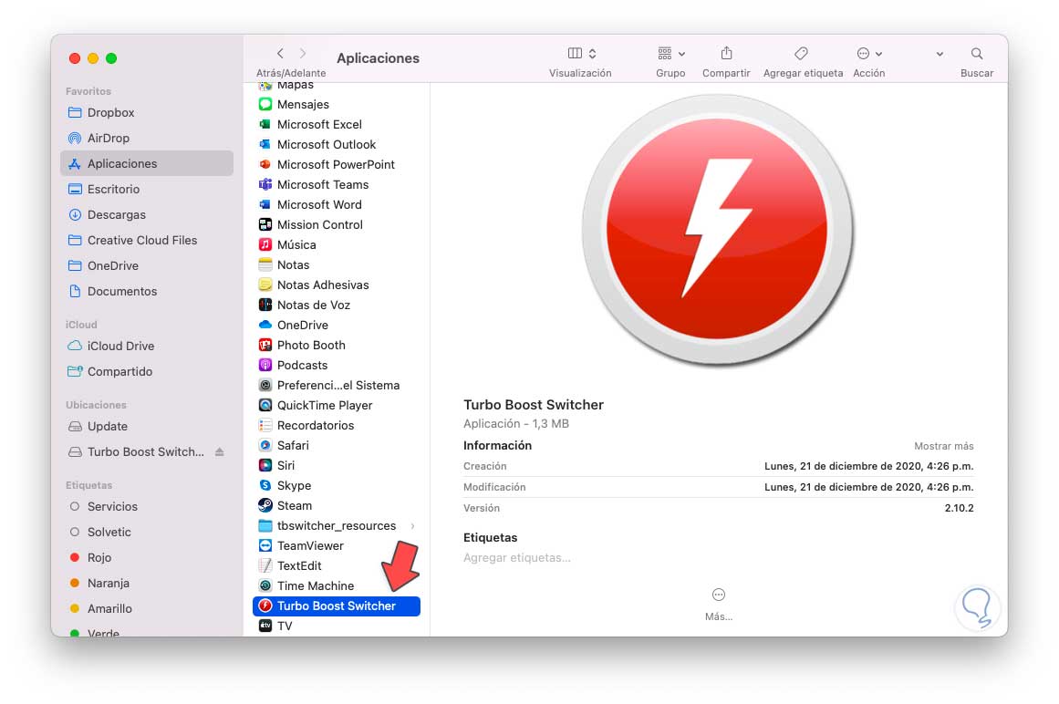This screenshot has width=1059, height=704.
Task: Open the Acción ellipsis menu
Action: 868,53
